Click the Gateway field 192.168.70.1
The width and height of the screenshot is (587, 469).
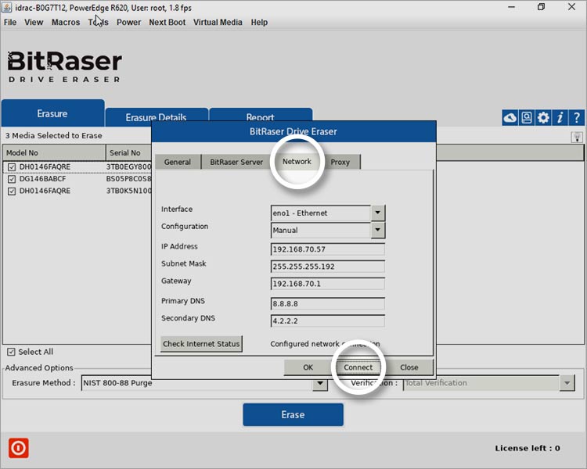(x=328, y=284)
